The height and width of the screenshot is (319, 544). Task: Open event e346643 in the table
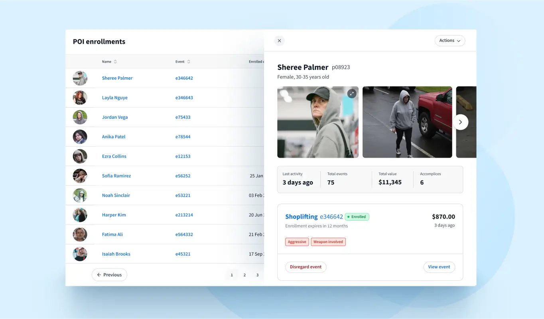pos(184,98)
